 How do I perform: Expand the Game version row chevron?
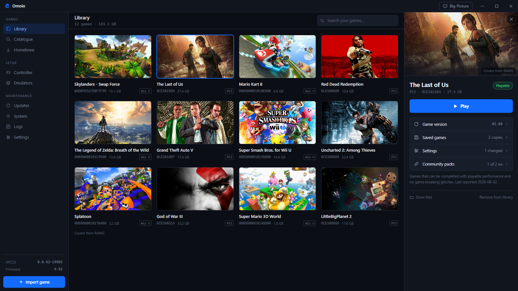(x=507, y=124)
